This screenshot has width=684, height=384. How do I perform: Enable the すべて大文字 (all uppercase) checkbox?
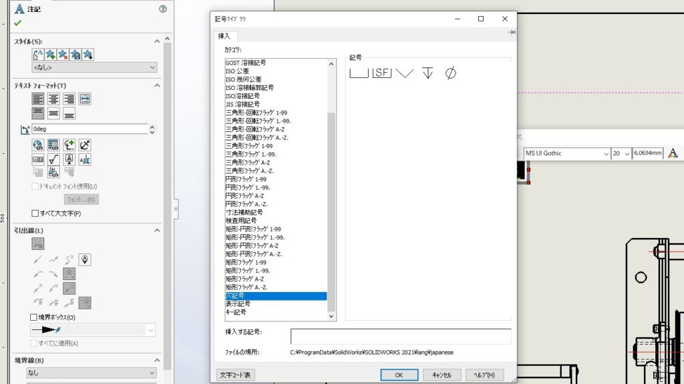click(35, 213)
